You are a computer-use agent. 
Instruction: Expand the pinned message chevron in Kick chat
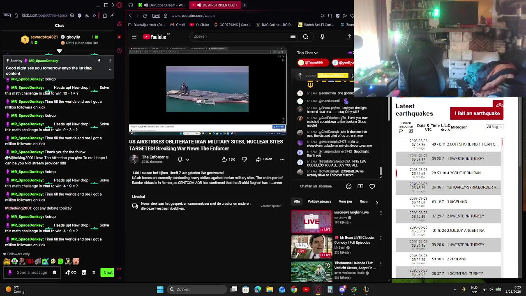click(110, 69)
